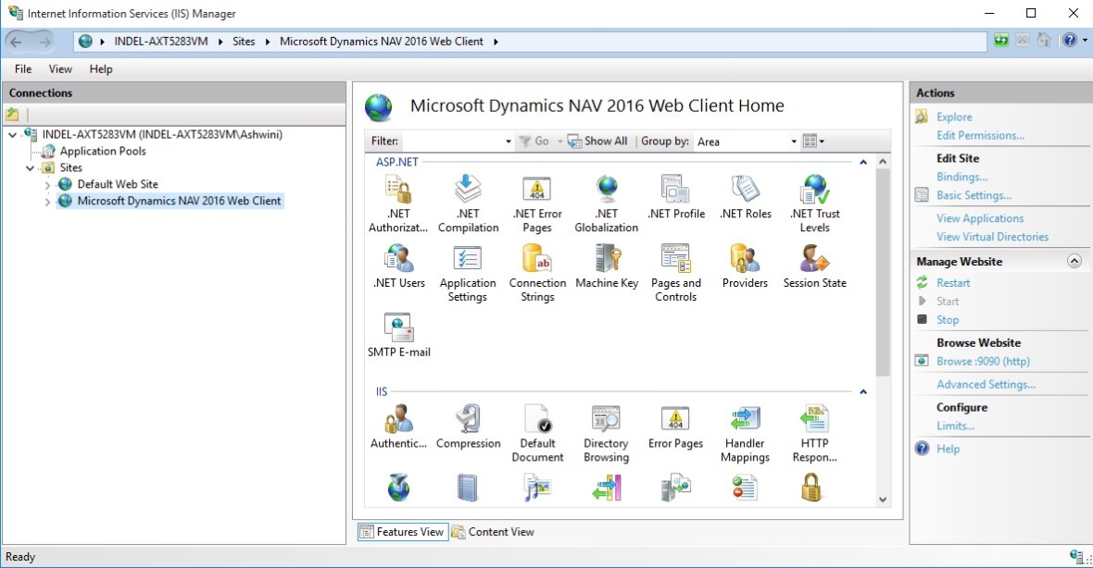
Task: Collapse the Manage Website actions section
Action: pos(1074,262)
